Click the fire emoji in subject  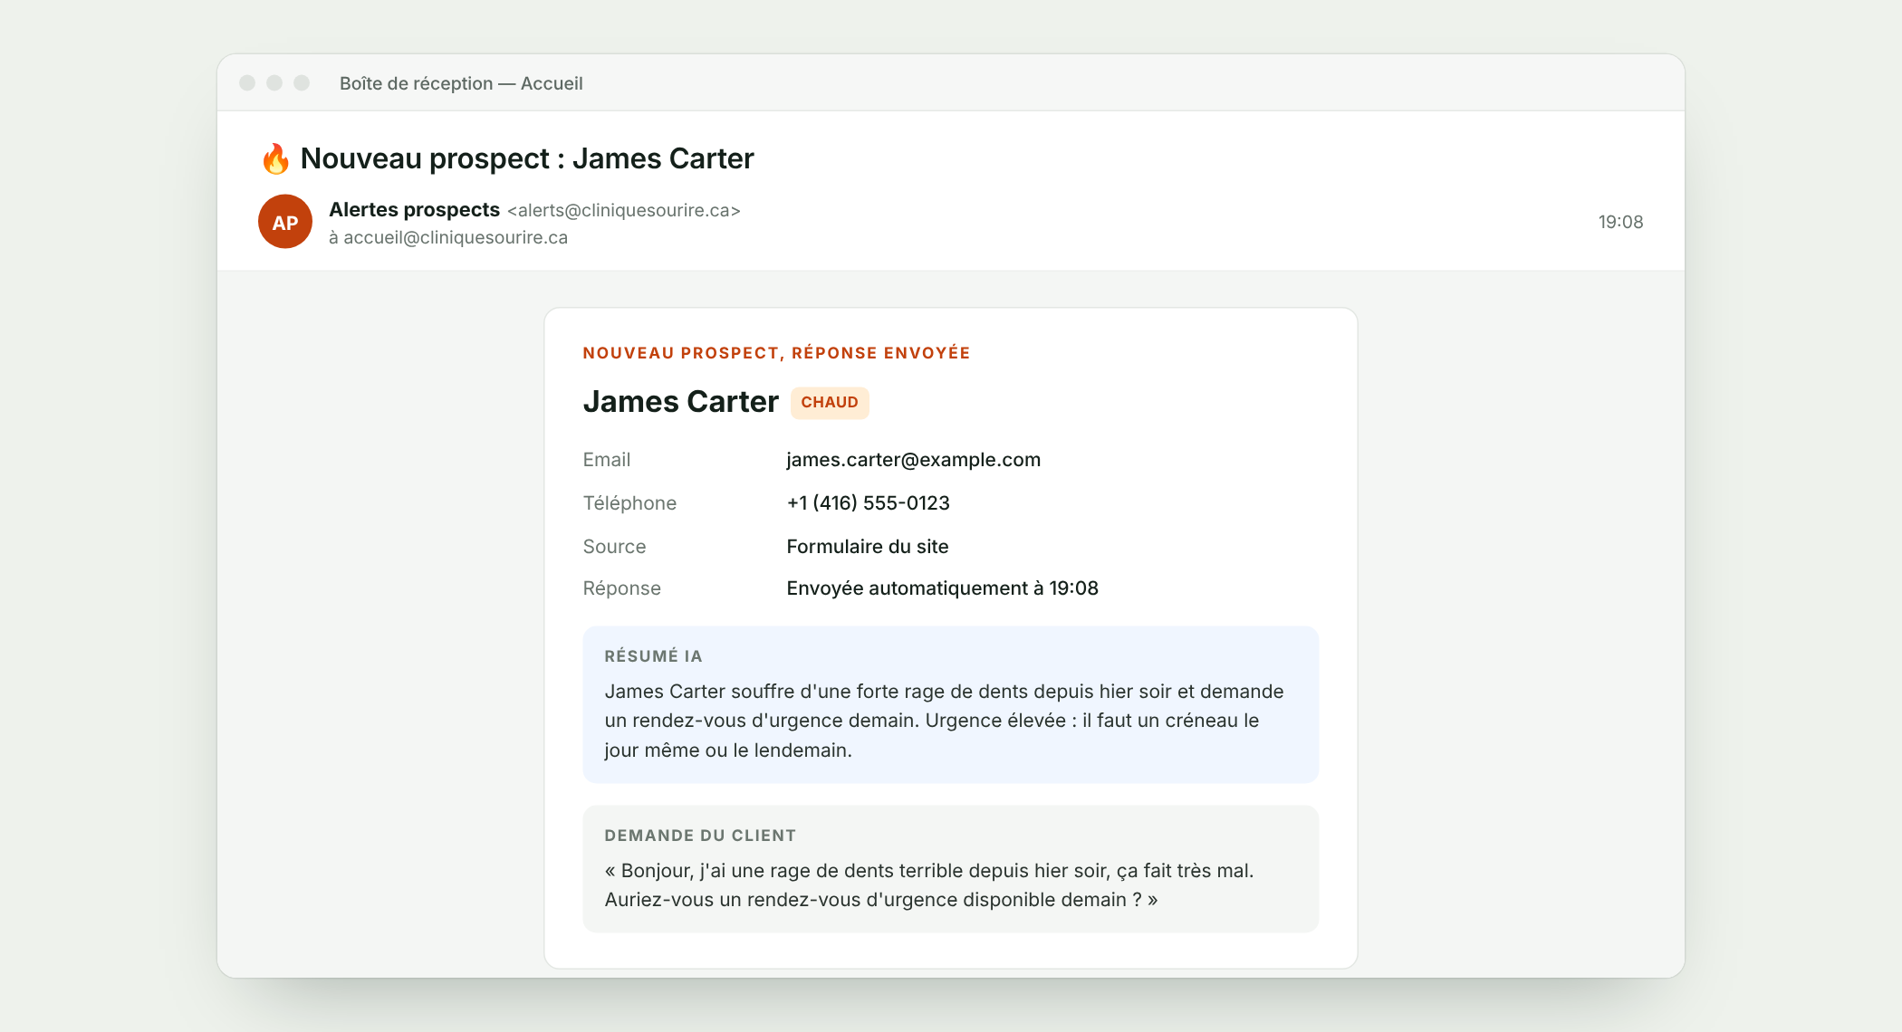click(275, 158)
